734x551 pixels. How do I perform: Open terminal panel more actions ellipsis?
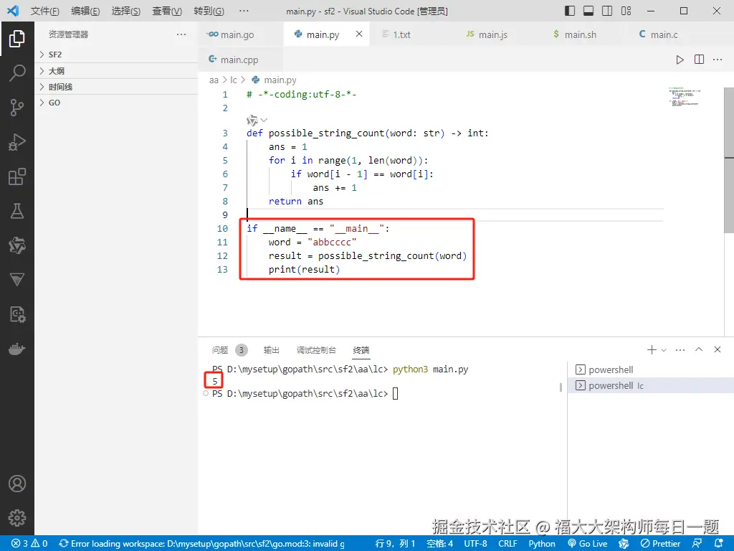click(680, 349)
